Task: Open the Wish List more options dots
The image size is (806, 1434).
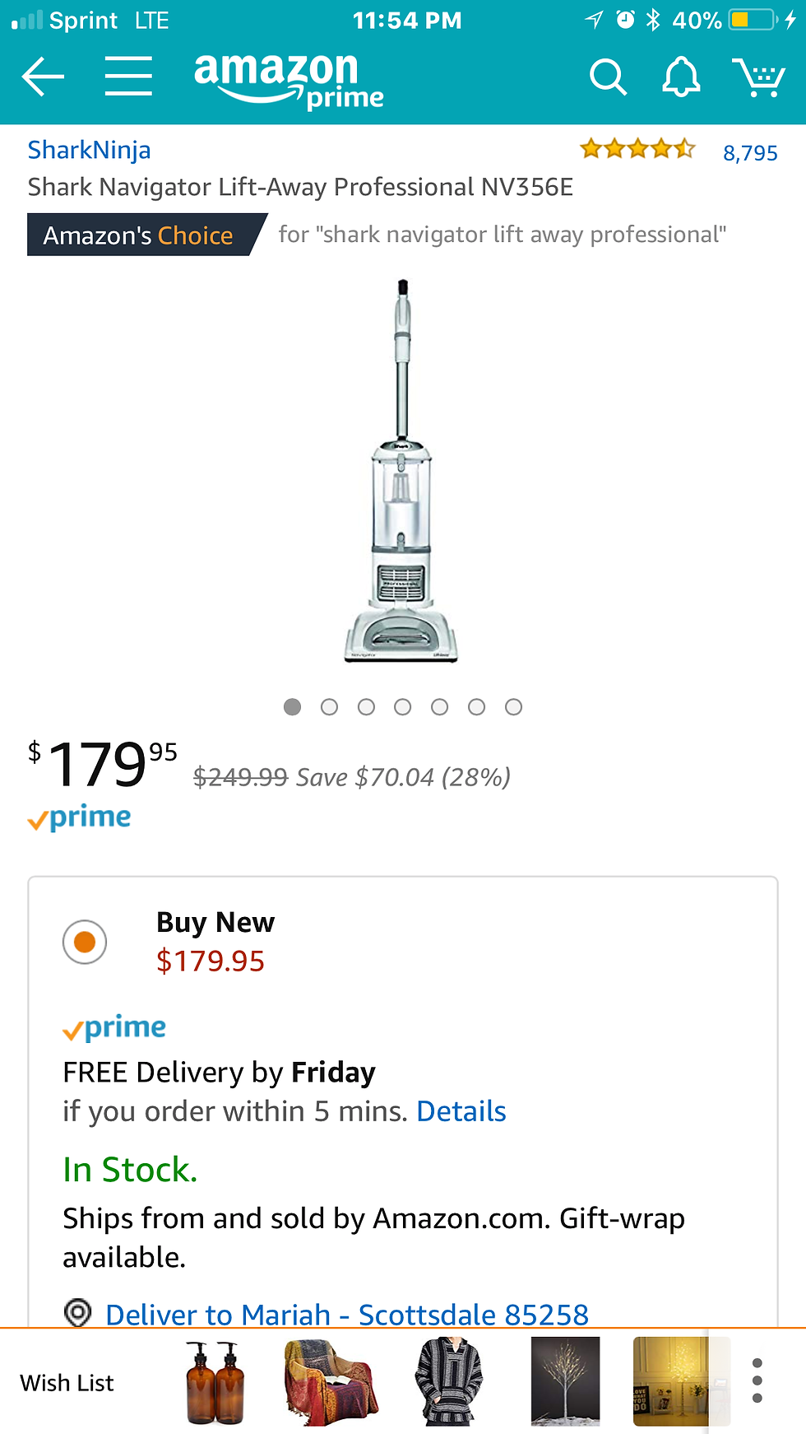Action: click(757, 1381)
